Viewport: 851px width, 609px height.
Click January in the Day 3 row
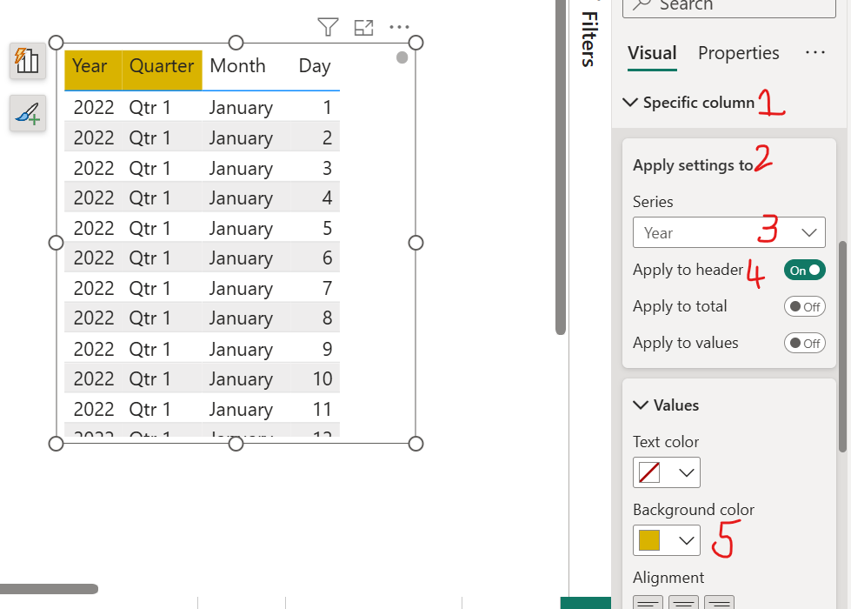[241, 169]
